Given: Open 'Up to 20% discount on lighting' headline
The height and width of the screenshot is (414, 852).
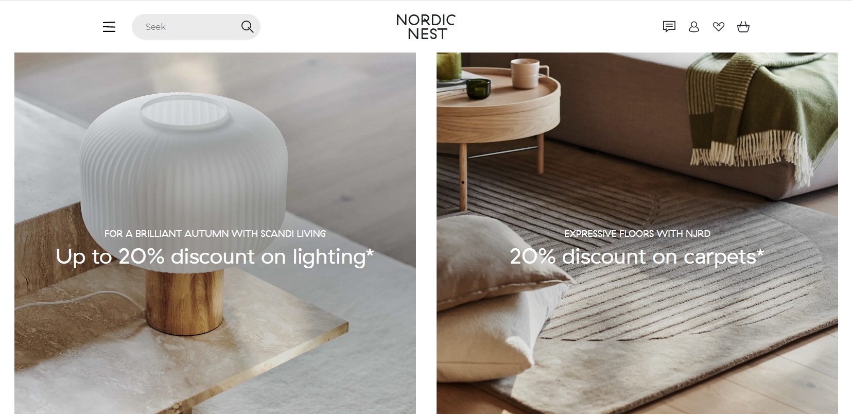Looking at the screenshot, I should tap(215, 256).
